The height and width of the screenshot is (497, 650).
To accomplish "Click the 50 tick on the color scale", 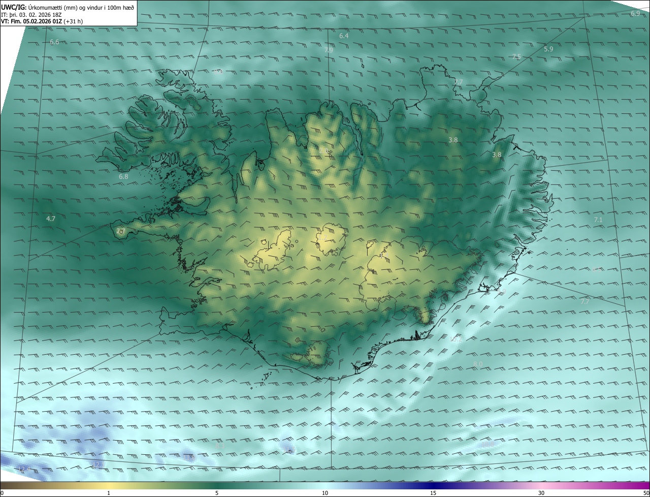I will tap(646, 493).
